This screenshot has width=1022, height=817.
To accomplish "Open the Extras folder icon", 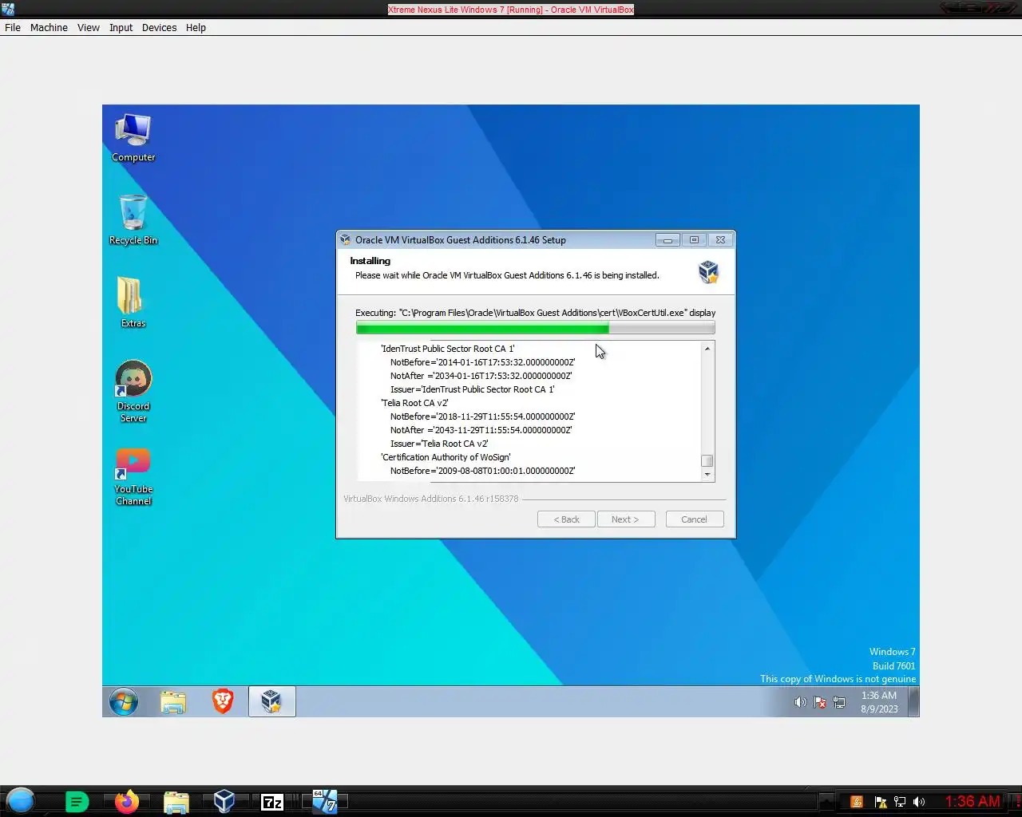I will pos(133,302).
